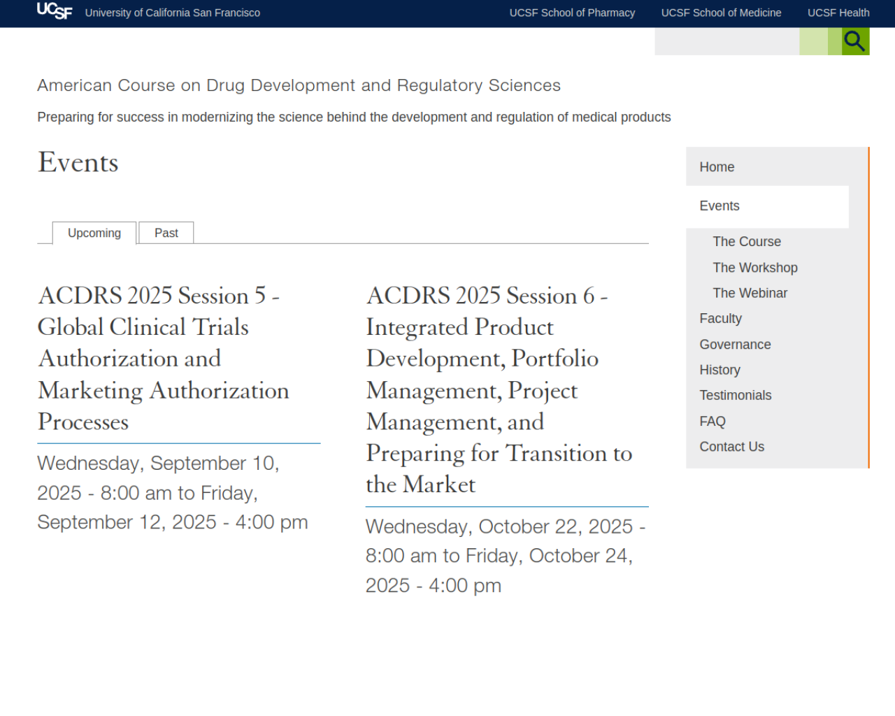Open Testimonials in the sidebar
This screenshot has width=895, height=716.
coord(736,396)
